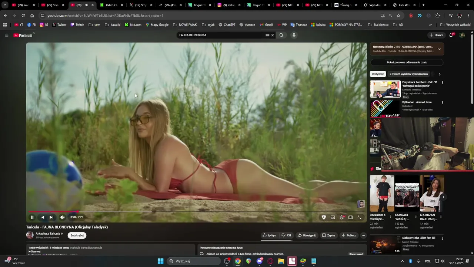The image size is (474, 267).
Task: Open virtual keyboard icon in search box
Action: 267,35
